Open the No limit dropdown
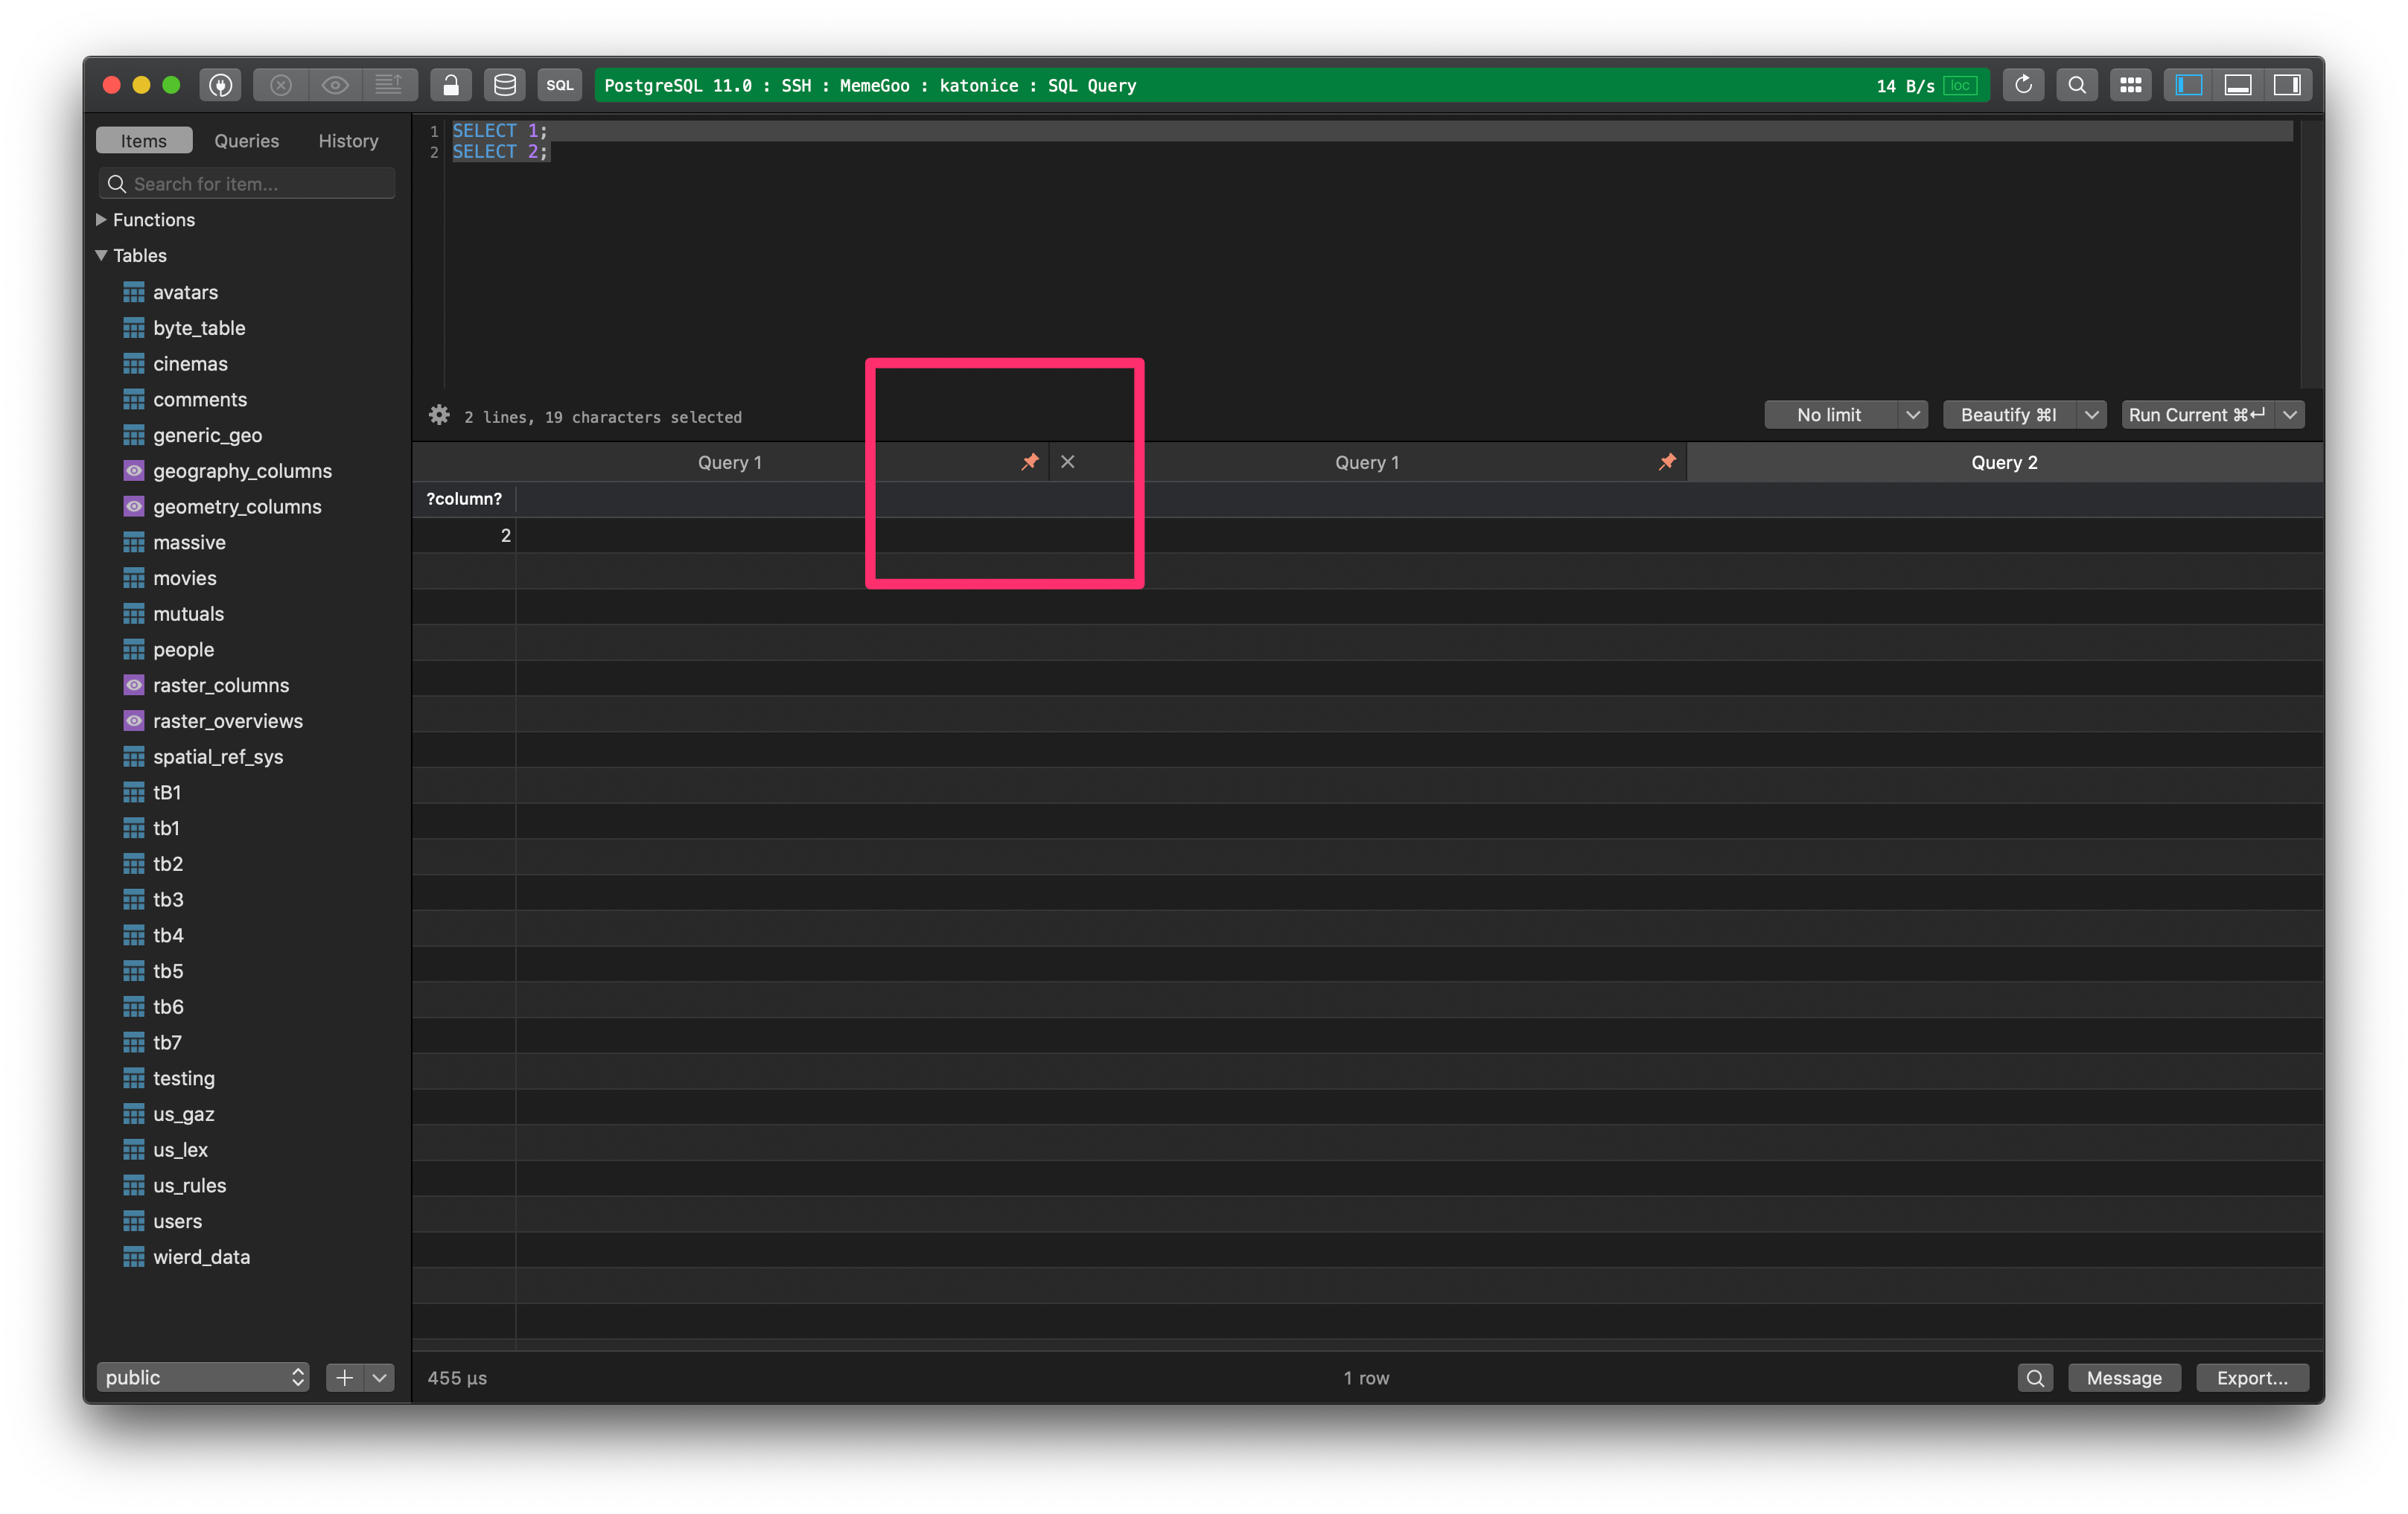The width and height of the screenshot is (2408, 1514). click(x=1913, y=414)
